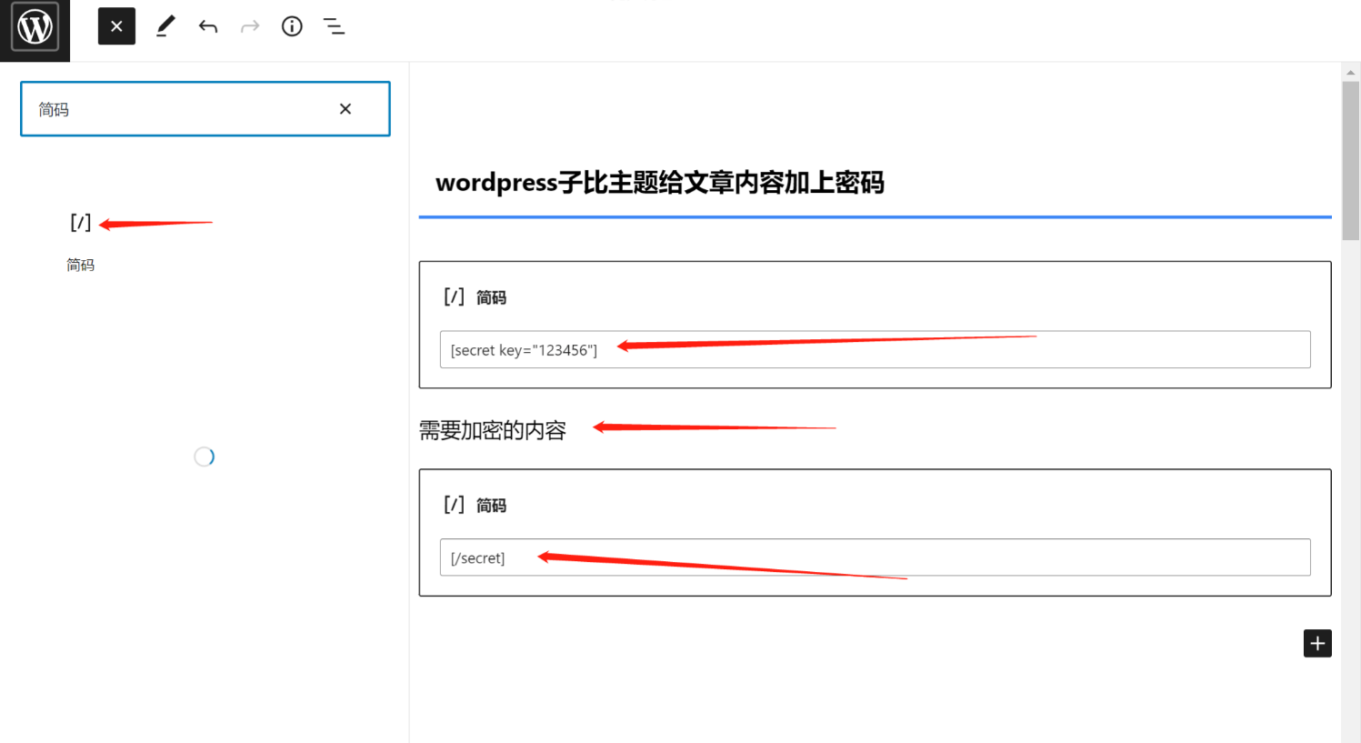
Task: Open the List View outline
Action: [334, 26]
